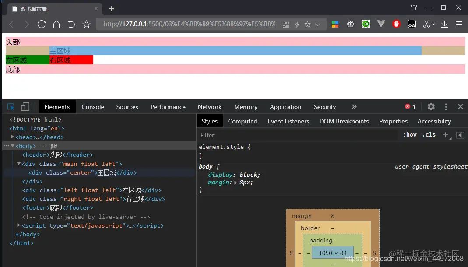Viewport: 468px width, 267px height.
Task: Open the Application panel
Action: pos(285,107)
